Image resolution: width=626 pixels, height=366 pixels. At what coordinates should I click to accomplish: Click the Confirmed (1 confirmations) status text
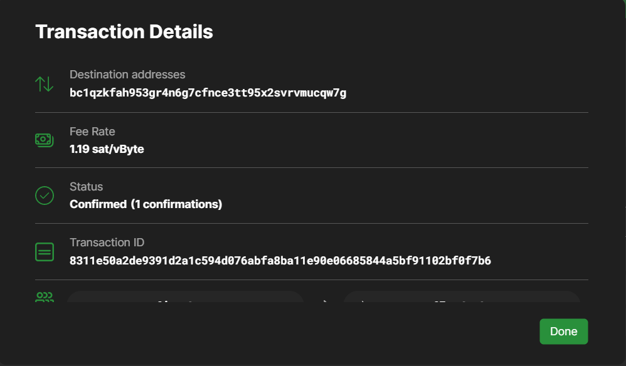tap(146, 204)
